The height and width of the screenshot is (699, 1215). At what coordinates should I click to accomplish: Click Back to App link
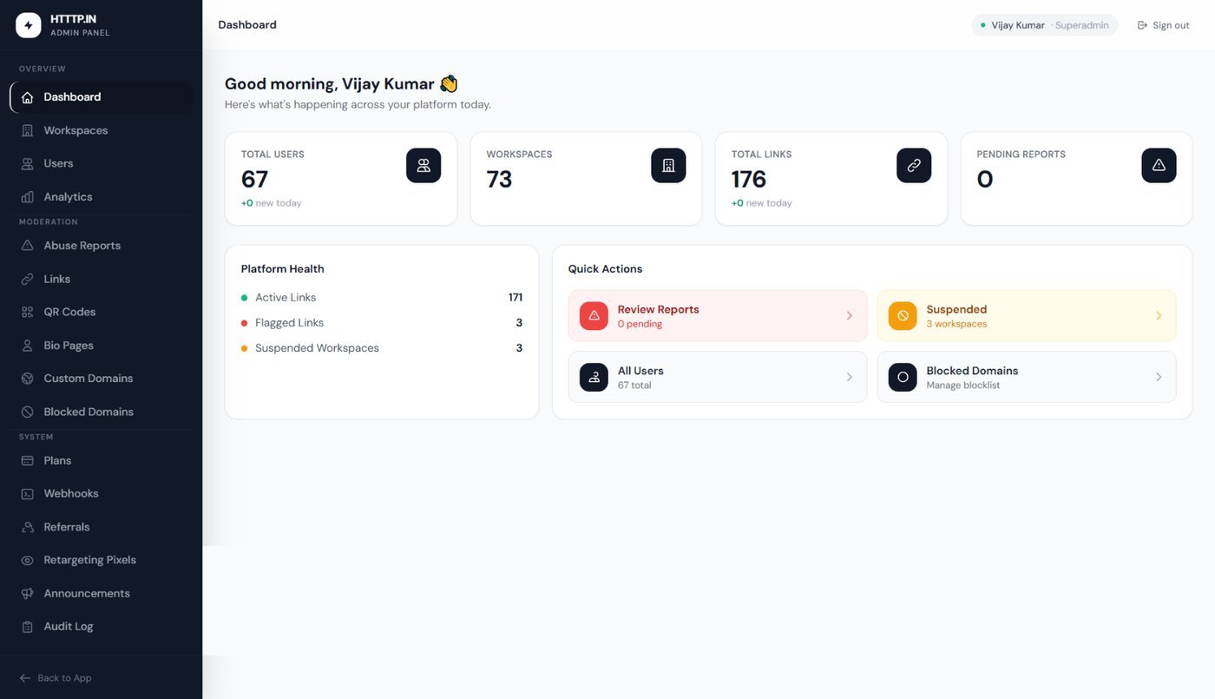click(56, 678)
